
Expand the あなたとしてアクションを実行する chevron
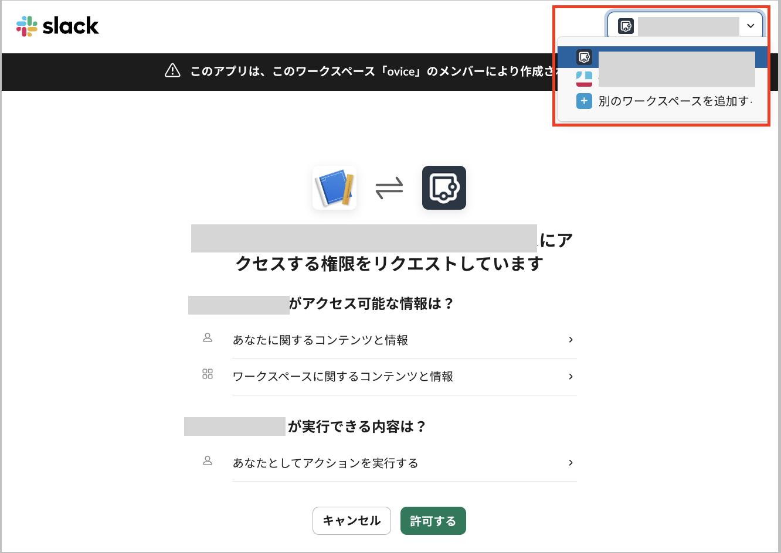(x=571, y=463)
